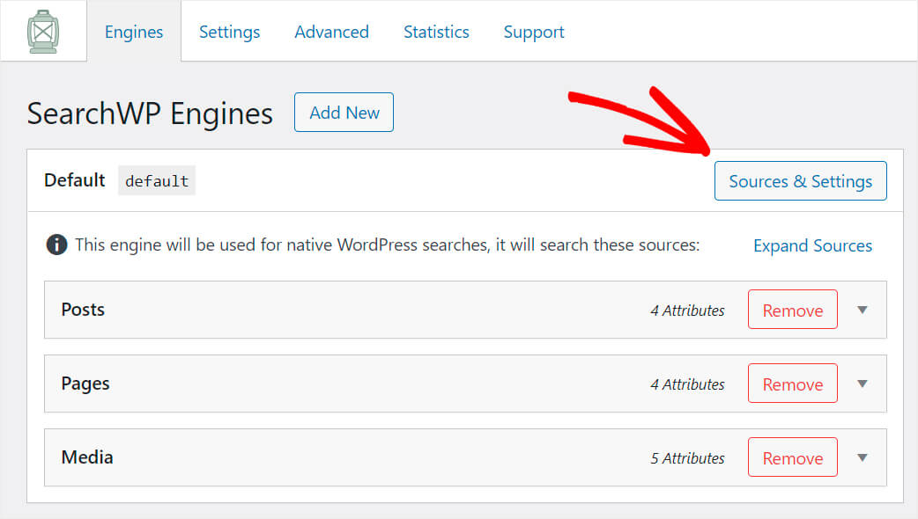Viewport: 918px width, 519px height.
Task: Click '4 Attributes' in the Posts row
Action: pyautogui.click(x=687, y=311)
